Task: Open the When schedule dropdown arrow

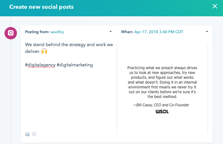Action: tap(207, 31)
